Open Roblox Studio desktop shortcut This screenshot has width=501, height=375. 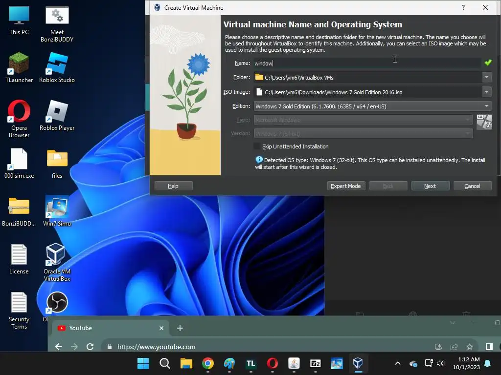pyautogui.click(x=57, y=67)
